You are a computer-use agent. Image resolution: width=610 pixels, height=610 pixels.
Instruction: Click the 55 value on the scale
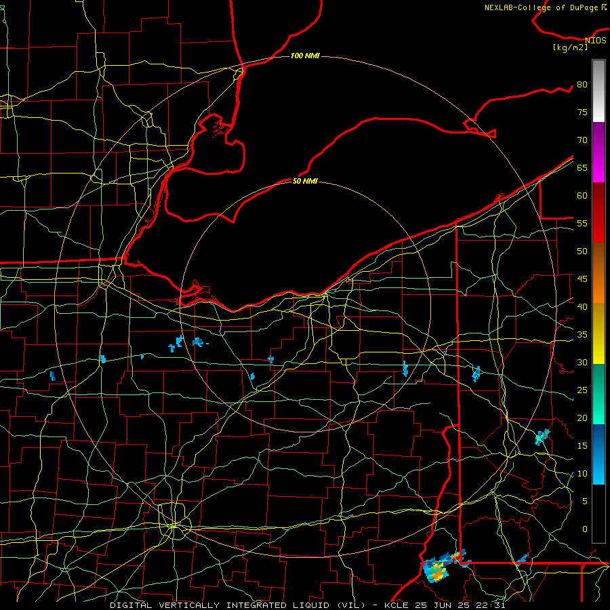[582, 223]
